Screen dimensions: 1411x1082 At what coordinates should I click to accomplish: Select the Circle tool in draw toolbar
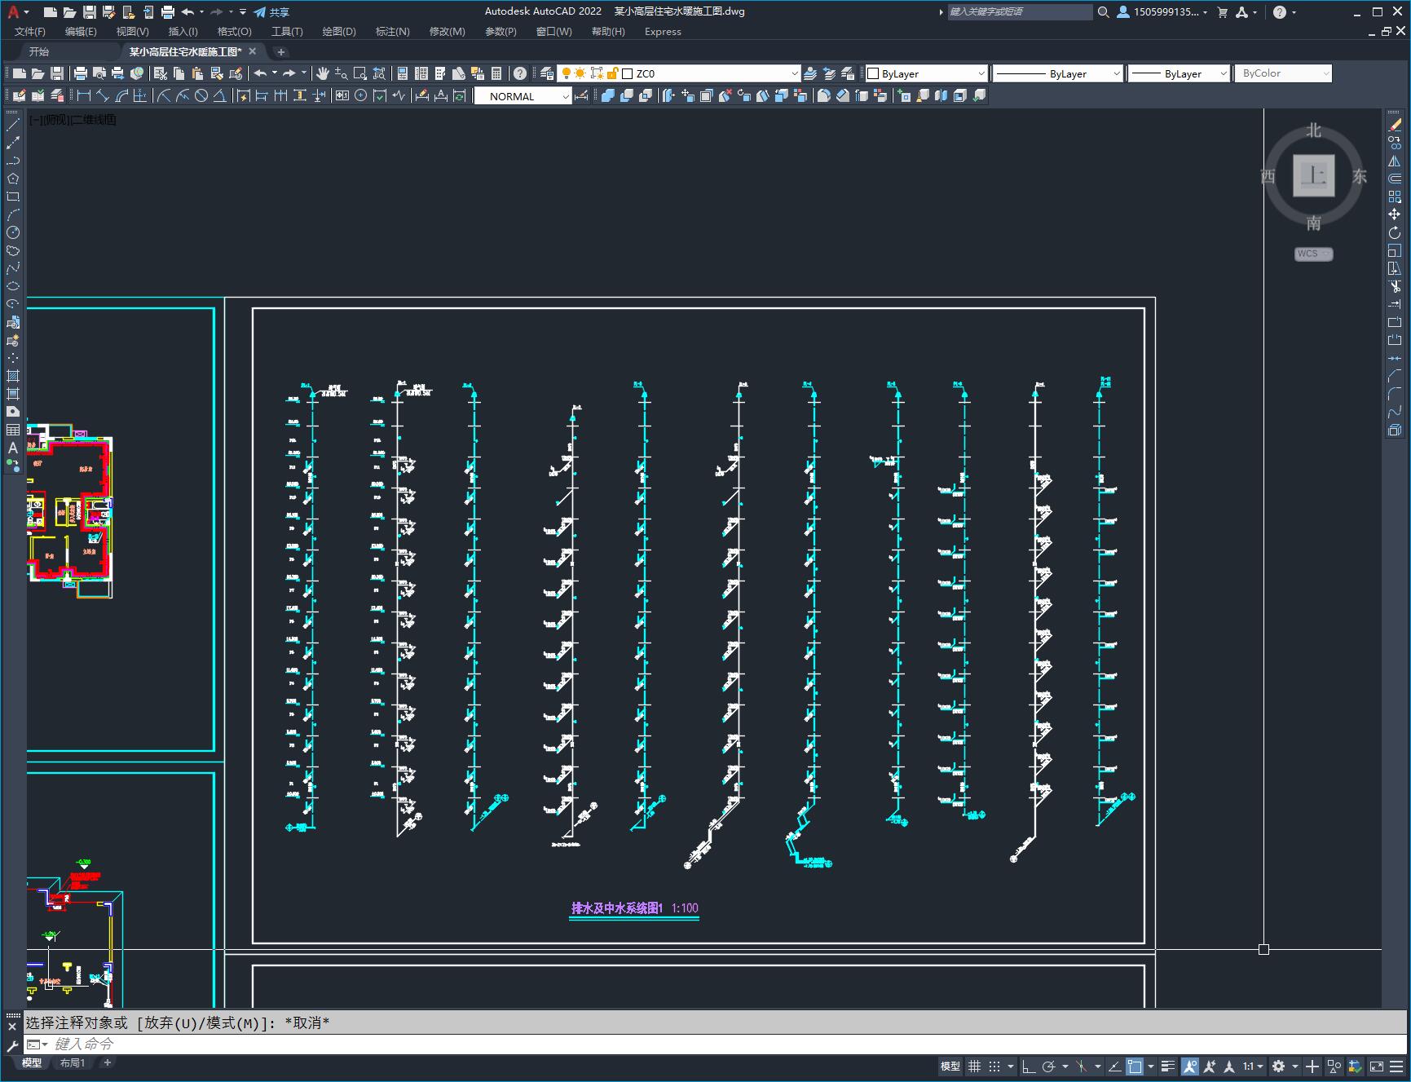13,232
